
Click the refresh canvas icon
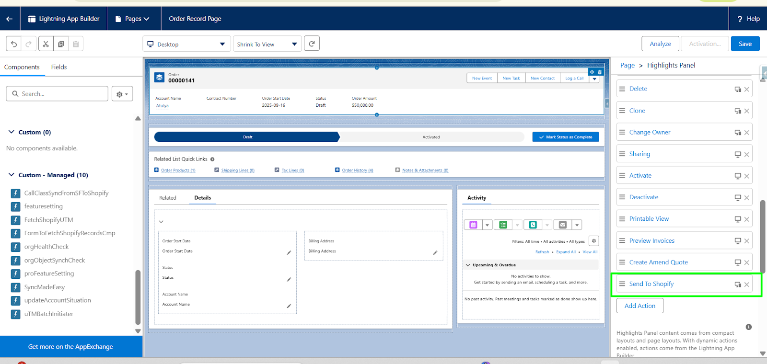[x=312, y=44]
